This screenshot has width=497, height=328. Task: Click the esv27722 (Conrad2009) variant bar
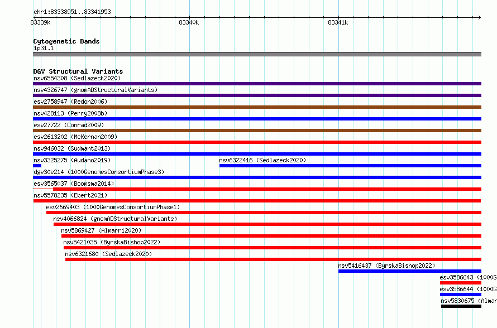point(257,131)
